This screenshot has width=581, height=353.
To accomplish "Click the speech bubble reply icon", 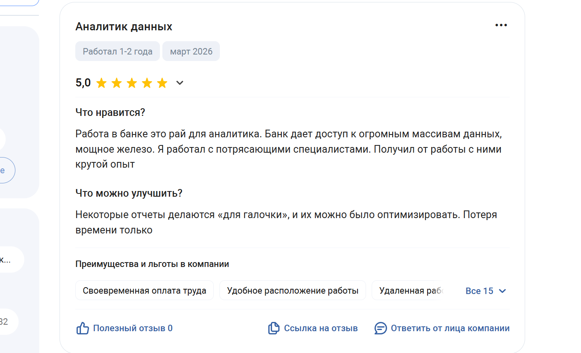I will [x=381, y=328].
